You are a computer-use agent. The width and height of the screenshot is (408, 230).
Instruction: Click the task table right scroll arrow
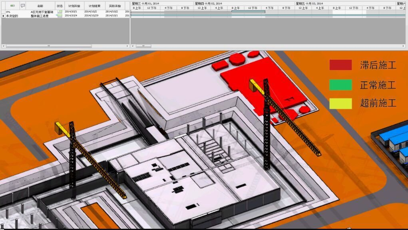pos(127,46)
